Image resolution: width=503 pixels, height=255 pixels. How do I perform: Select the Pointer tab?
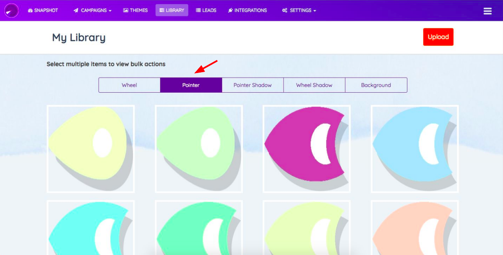pyautogui.click(x=191, y=85)
